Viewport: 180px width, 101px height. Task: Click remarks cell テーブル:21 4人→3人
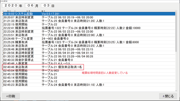pos(108,63)
